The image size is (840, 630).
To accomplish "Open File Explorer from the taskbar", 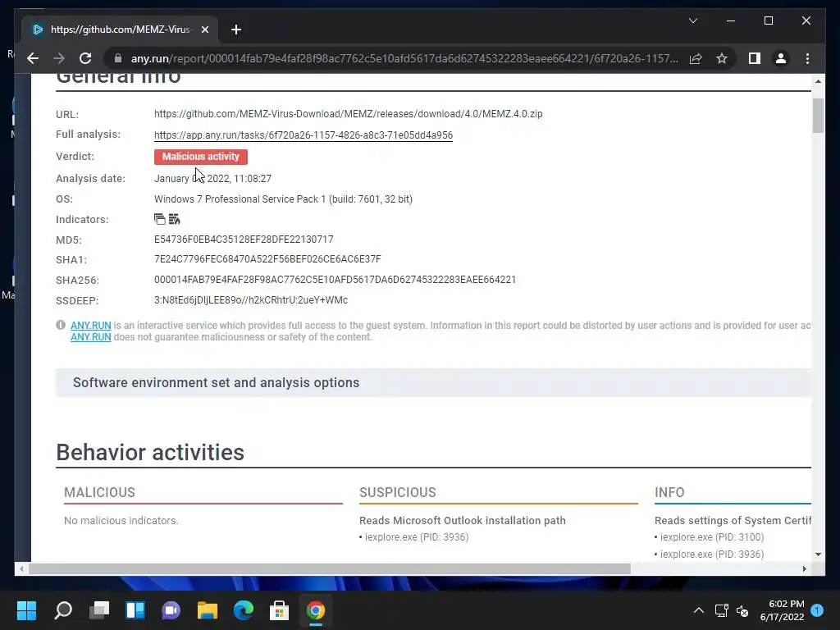I will (208, 610).
